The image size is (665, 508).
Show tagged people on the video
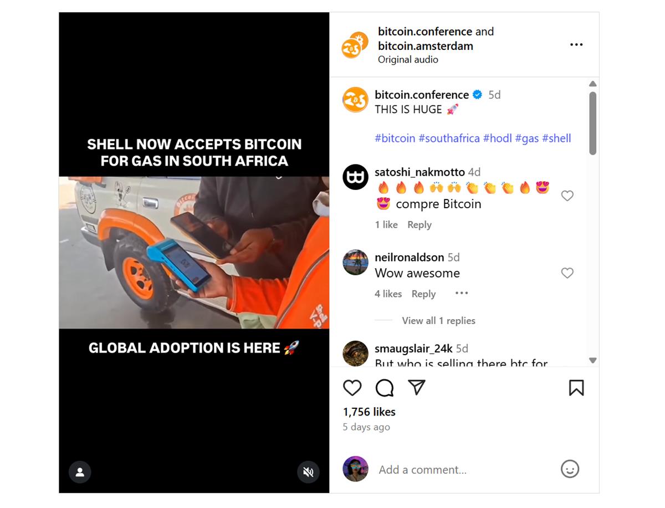point(80,472)
